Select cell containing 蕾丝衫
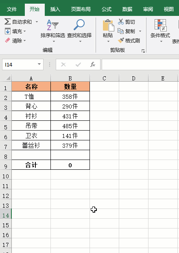 pos(31,145)
